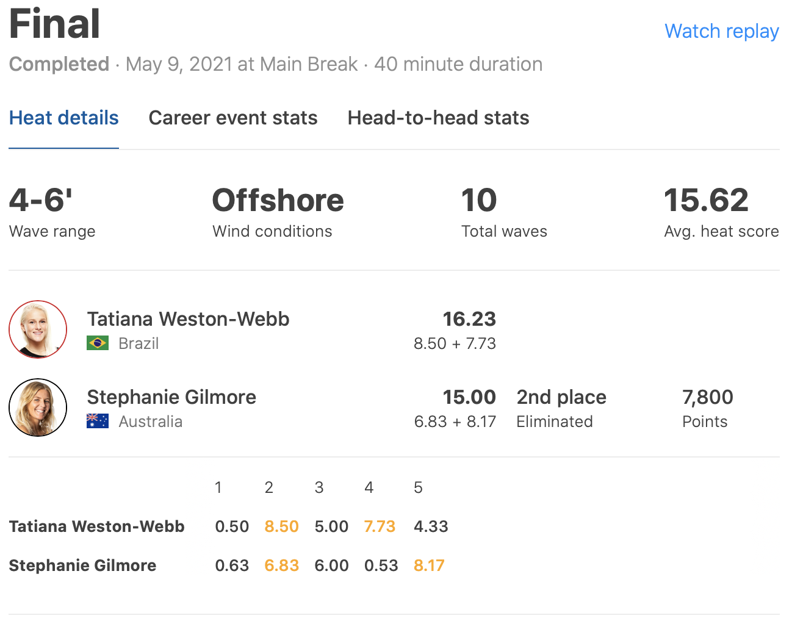This screenshot has width=792, height=621.
Task: Click Tatiana's 8.50 wave score in table
Action: point(281,526)
